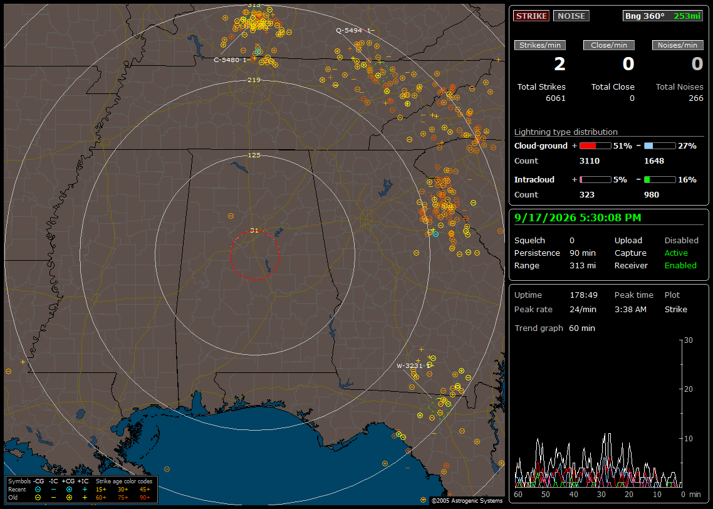Click the red range circle center
This screenshot has width=713, height=509.
point(254,255)
